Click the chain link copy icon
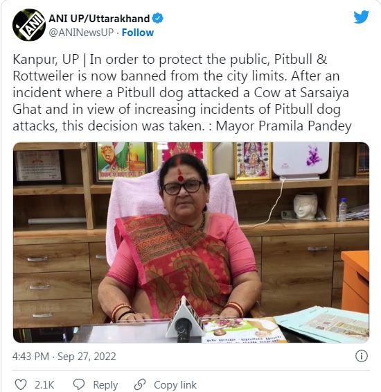Viewport: 381px width, 392px height. [140, 384]
